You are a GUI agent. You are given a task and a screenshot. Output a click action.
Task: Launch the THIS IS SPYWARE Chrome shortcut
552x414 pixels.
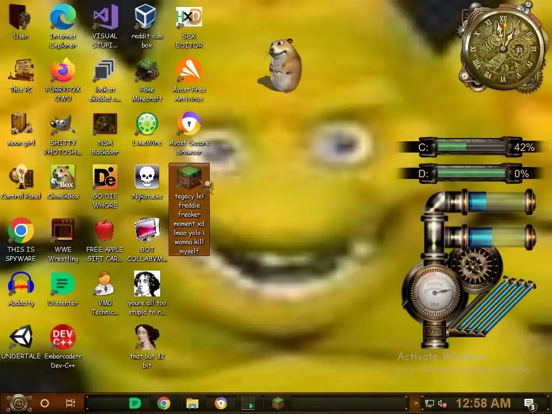pyautogui.click(x=21, y=240)
